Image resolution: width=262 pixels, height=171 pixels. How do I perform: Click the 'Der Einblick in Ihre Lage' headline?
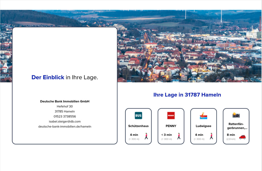pyautogui.click(x=65, y=78)
